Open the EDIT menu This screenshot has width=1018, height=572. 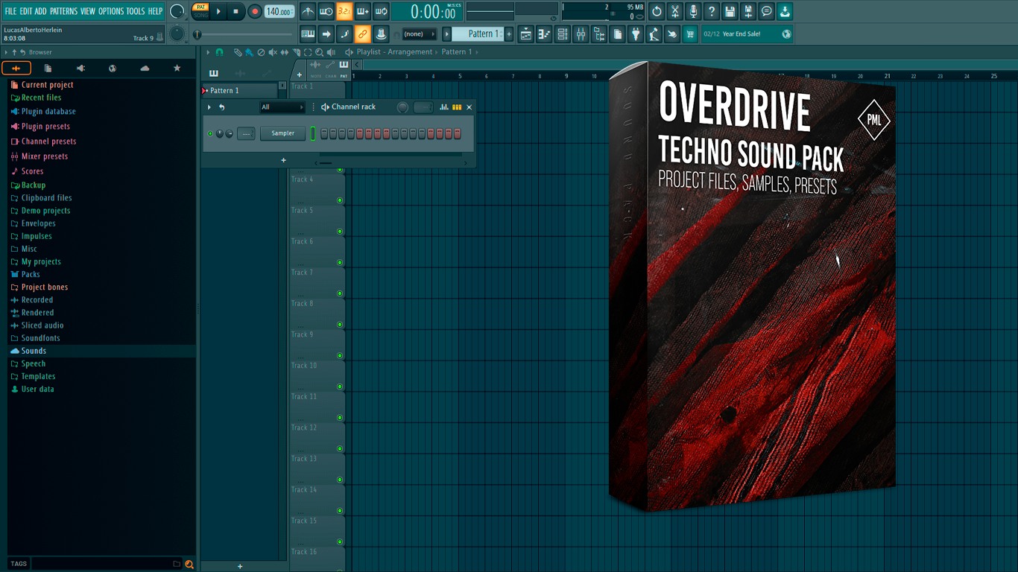[26, 11]
